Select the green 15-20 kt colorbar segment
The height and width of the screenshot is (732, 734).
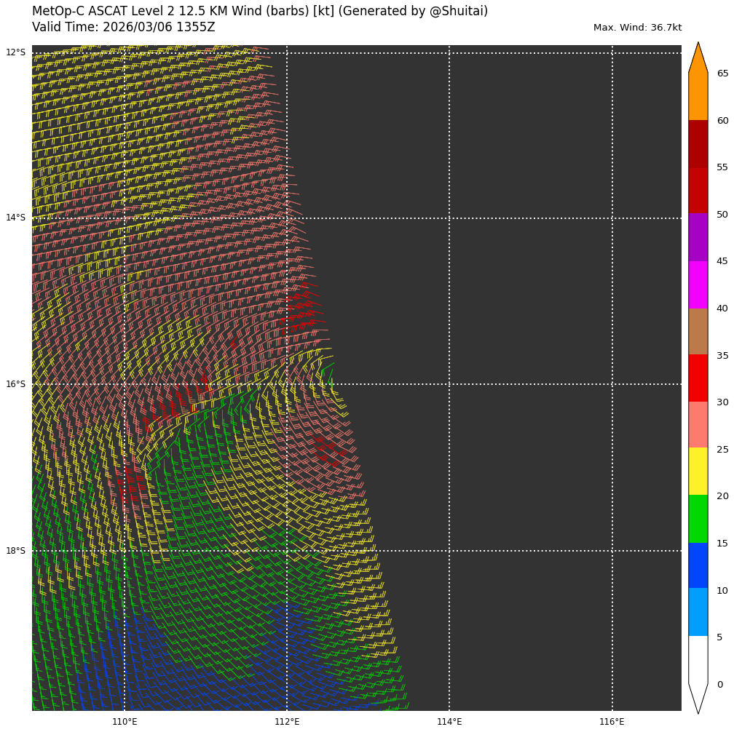point(698,519)
